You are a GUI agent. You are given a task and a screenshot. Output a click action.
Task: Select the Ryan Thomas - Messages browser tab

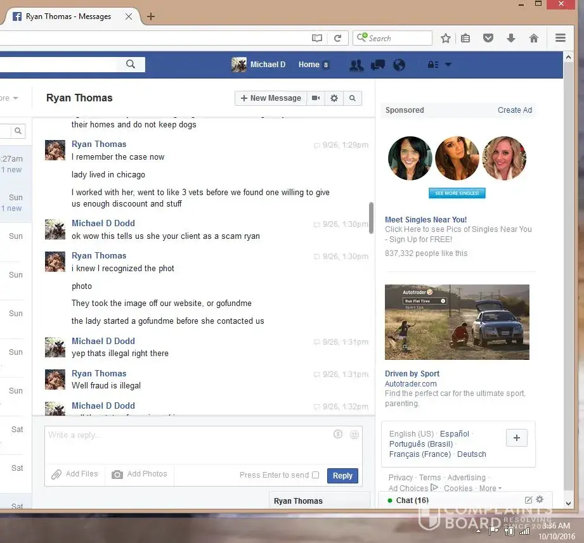[68, 16]
